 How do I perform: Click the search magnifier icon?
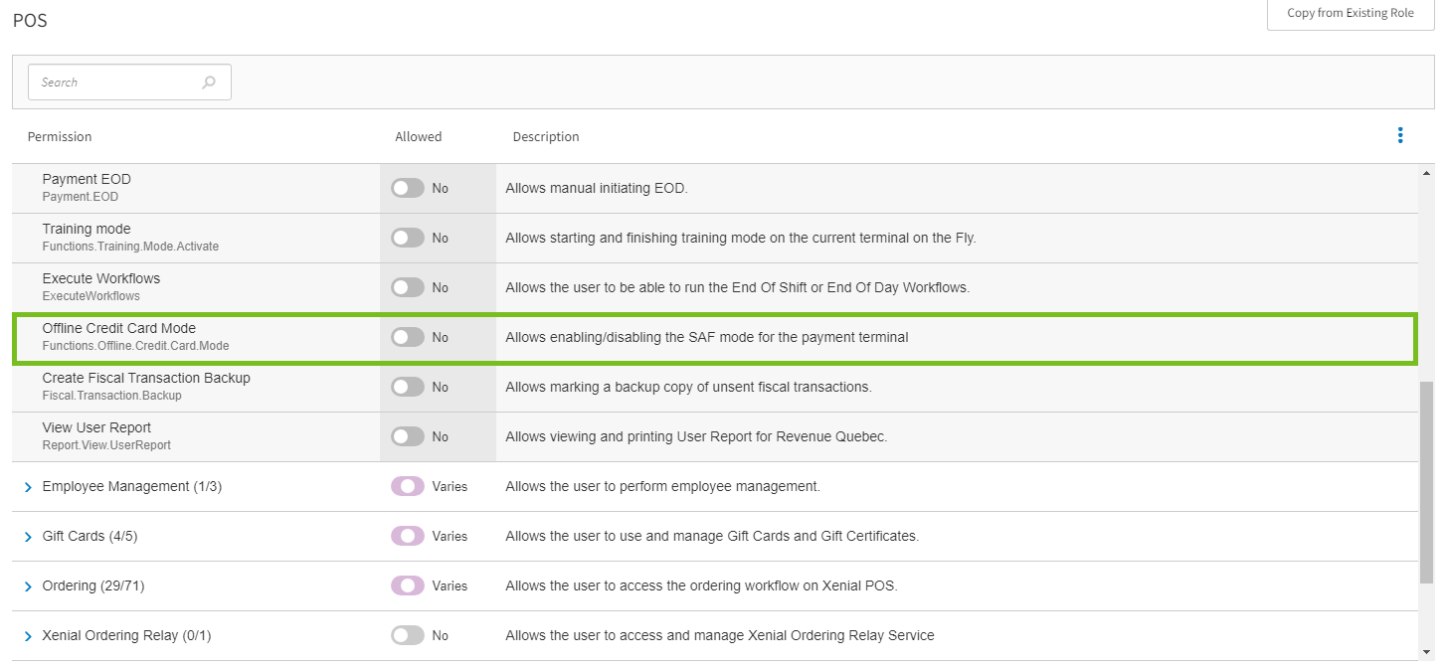click(x=209, y=83)
